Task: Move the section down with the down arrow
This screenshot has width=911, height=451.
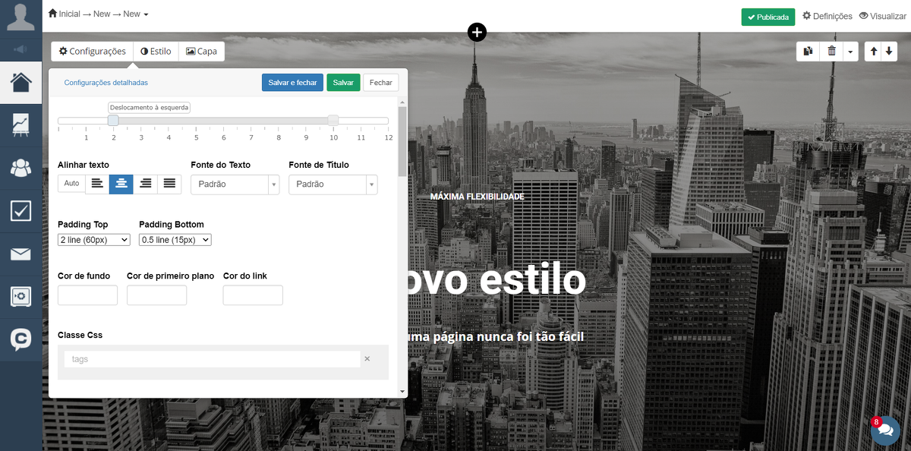Action: coord(888,51)
